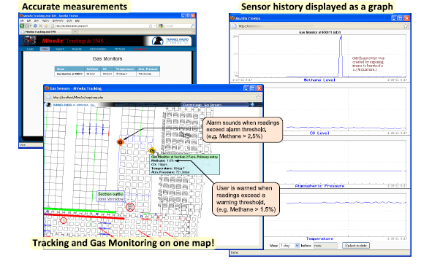Expand the address bar history dropdown
Viewport: 421px width, 264px height.
(x=155, y=26)
